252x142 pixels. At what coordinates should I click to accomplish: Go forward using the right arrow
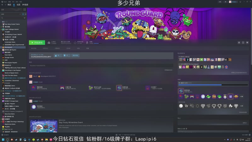click(x=5, y=5)
